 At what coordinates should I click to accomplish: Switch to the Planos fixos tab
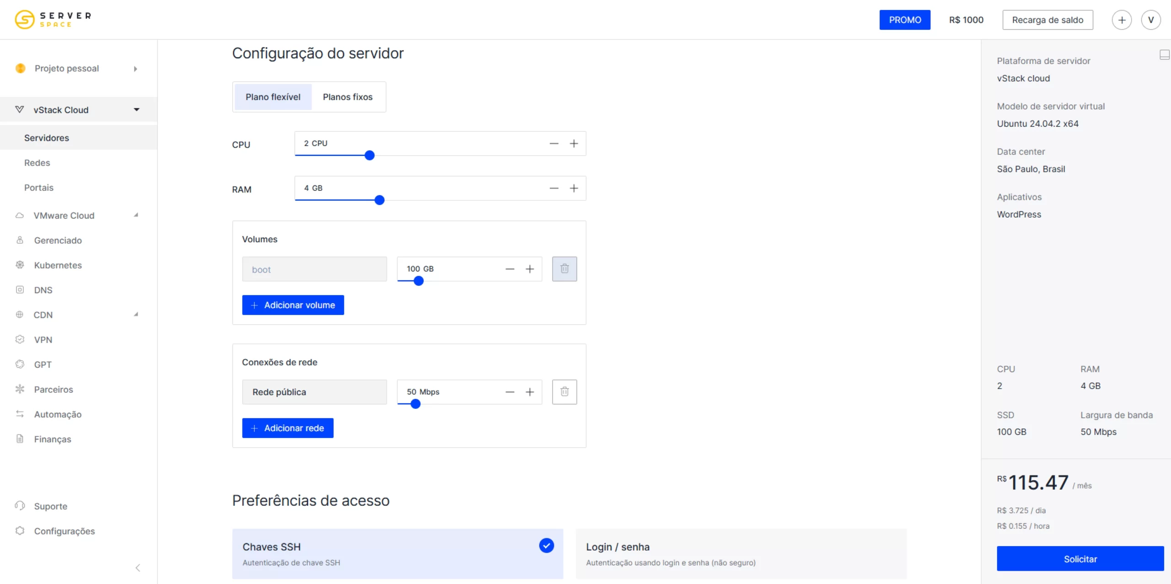[x=347, y=97]
